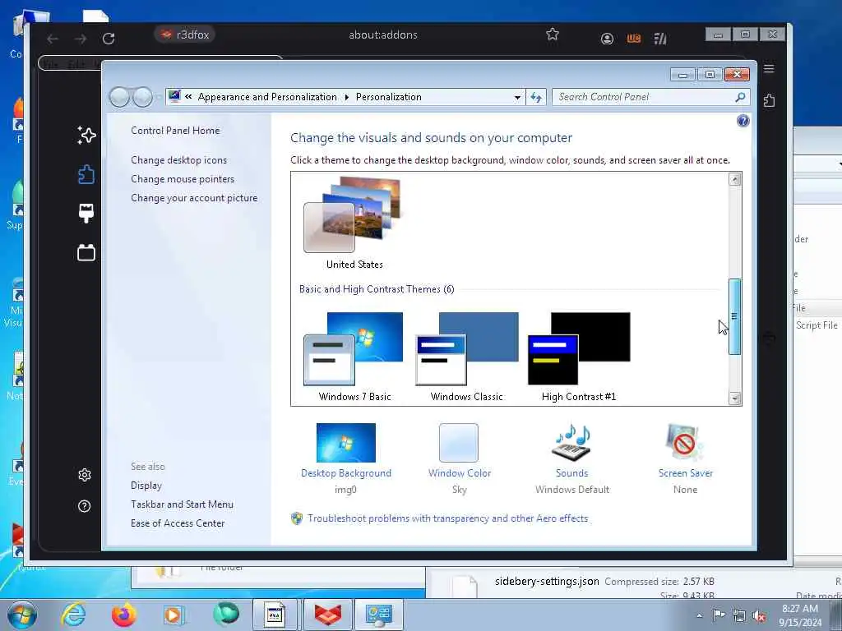The image size is (842, 631).
Task: Open Action Center flag in tray
Action: pyautogui.click(x=719, y=615)
